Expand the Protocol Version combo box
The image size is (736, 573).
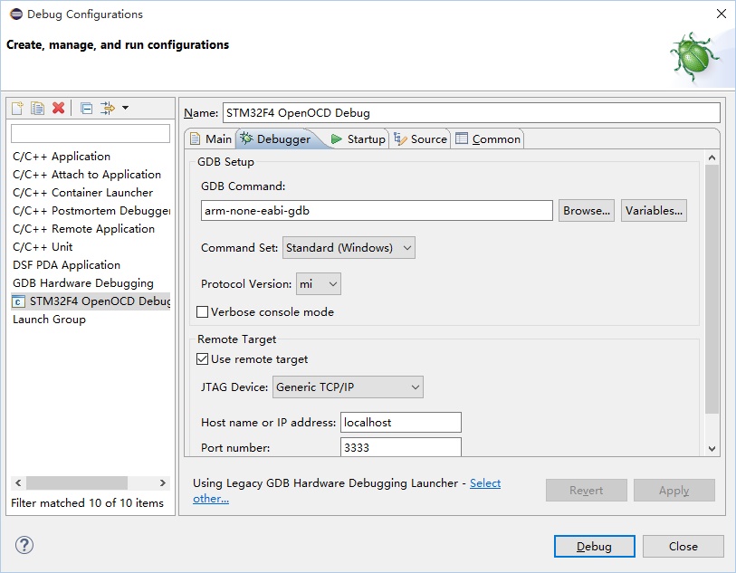319,284
